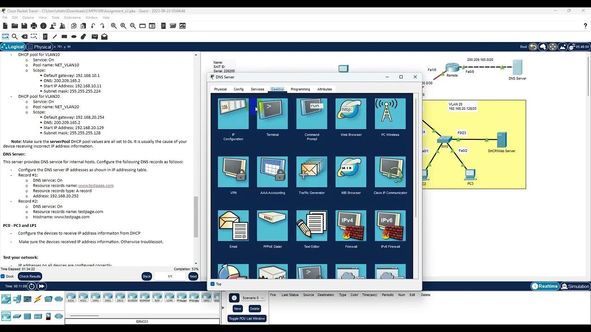Open the IPv4 Firewall settings
This screenshot has height=332, width=591.
pyautogui.click(x=350, y=225)
